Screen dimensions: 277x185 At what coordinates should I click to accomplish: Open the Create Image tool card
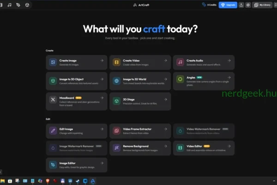click(x=77, y=62)
